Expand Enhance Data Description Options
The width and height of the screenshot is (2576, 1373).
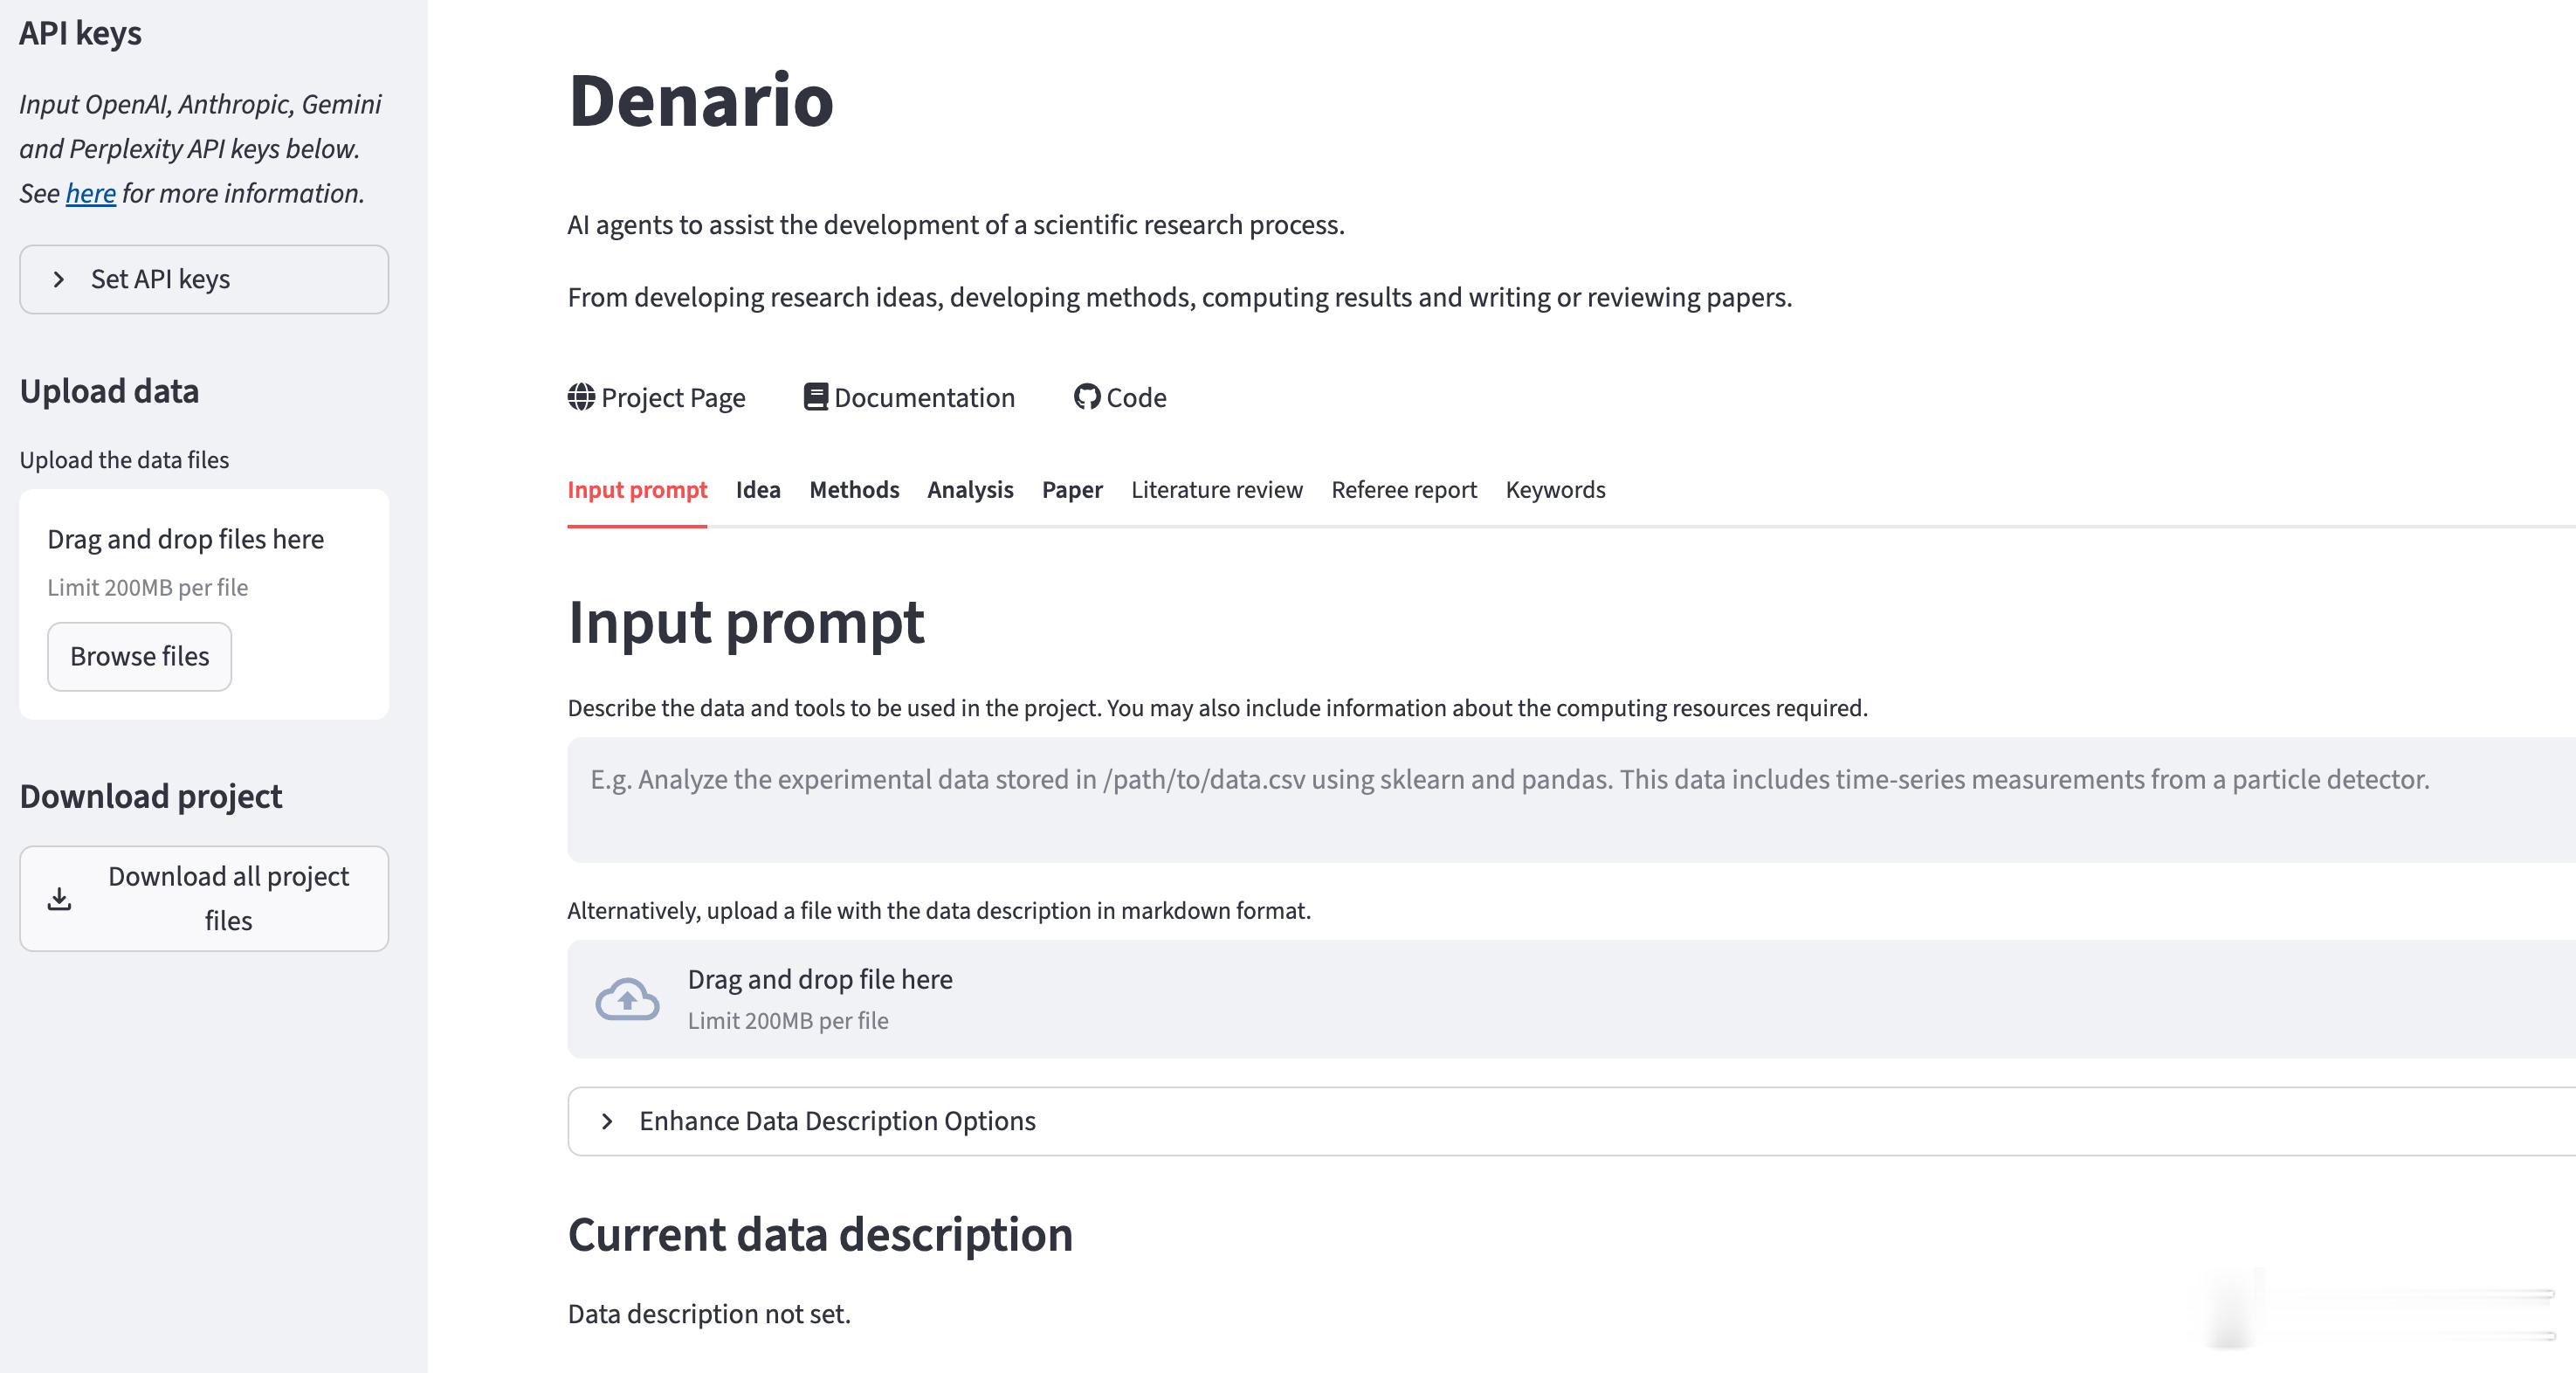coord(836,1121)
